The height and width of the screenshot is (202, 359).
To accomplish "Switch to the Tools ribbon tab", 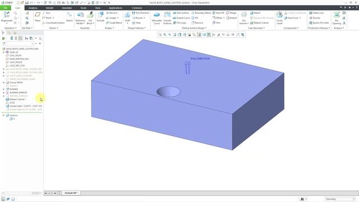I will tap(84, 8).
